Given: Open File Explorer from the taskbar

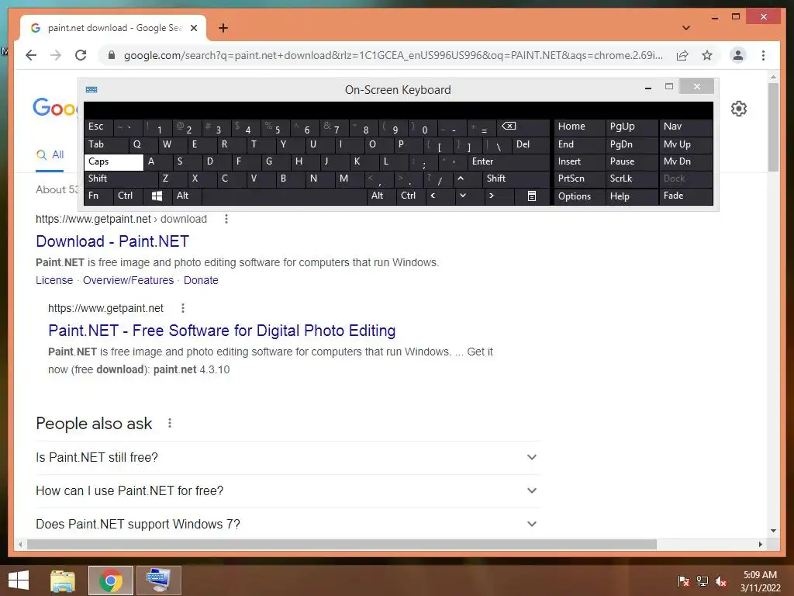Looking at the screenshot, I should [x=63, y=580].
